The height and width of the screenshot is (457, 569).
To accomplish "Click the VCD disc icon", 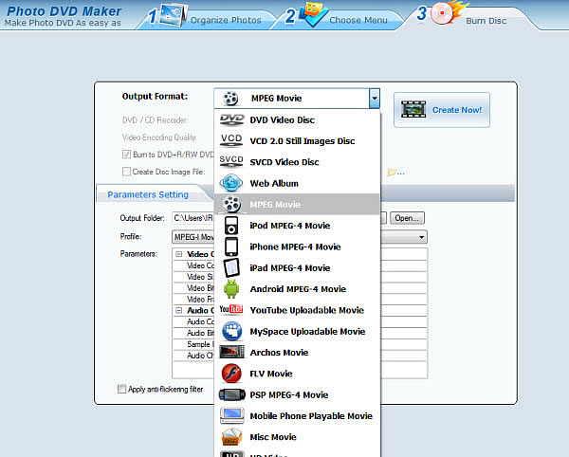I will 231,140.
